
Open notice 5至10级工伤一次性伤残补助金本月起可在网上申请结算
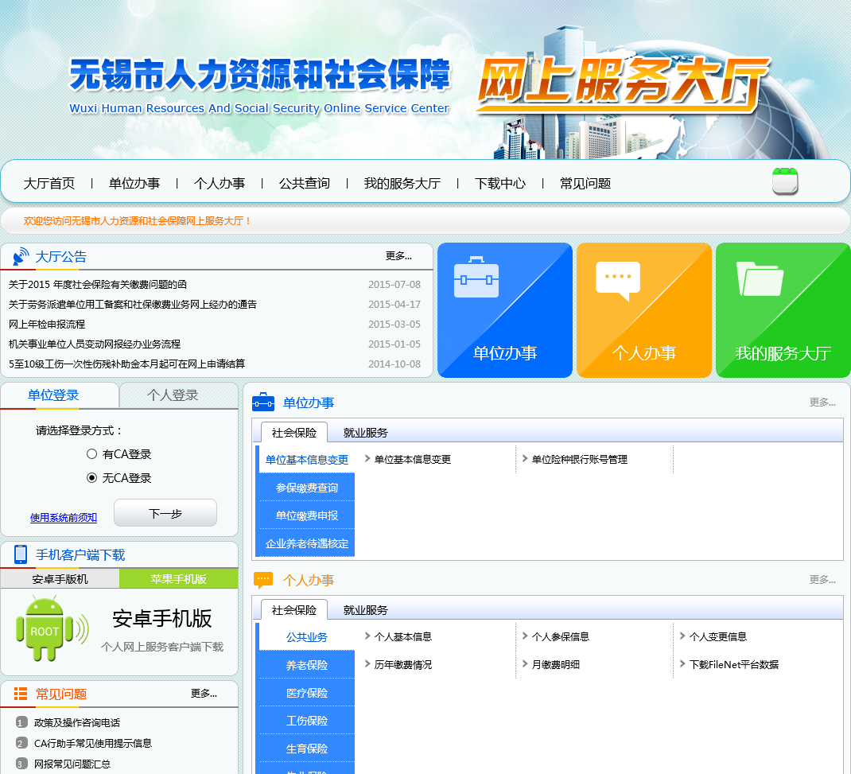click(127, 364)
